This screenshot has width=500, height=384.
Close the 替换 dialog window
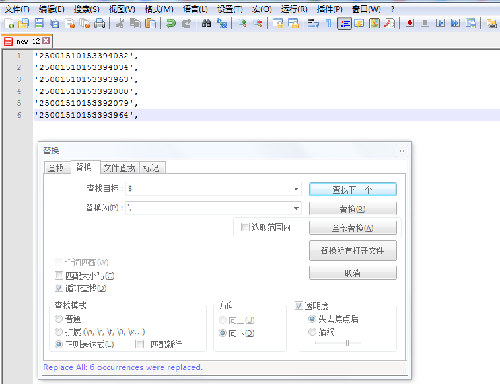(x=402, y=151)
